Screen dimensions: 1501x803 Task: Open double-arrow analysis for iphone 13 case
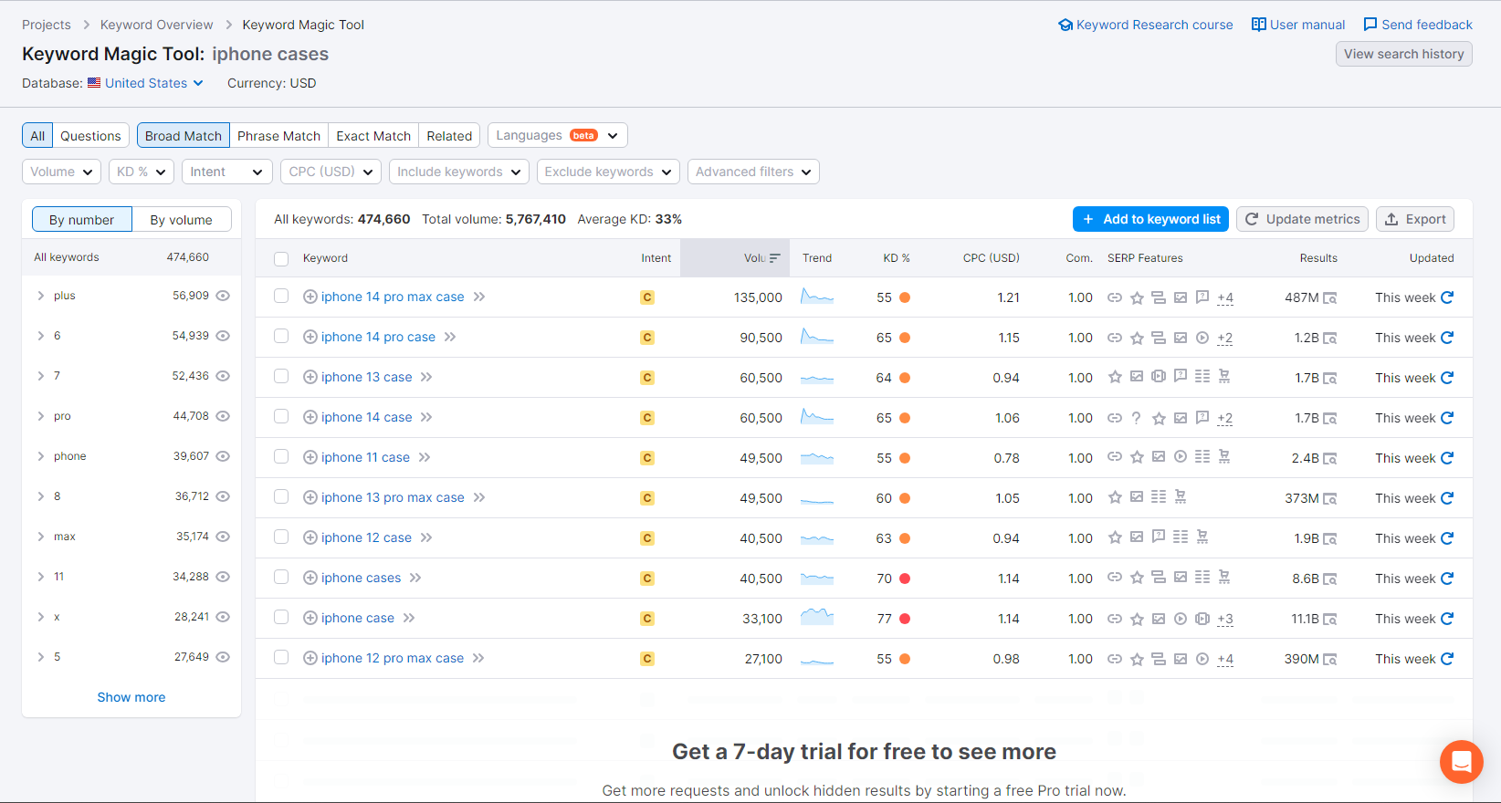pyautogui.click(x=426, y=377)
